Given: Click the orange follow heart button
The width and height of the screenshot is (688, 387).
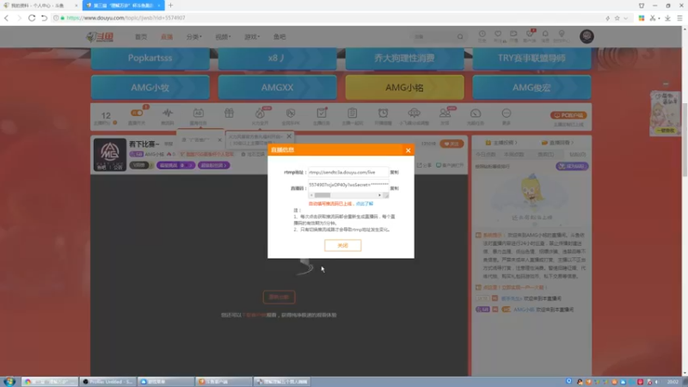Looking at the screenshot, I should point(451,144).
